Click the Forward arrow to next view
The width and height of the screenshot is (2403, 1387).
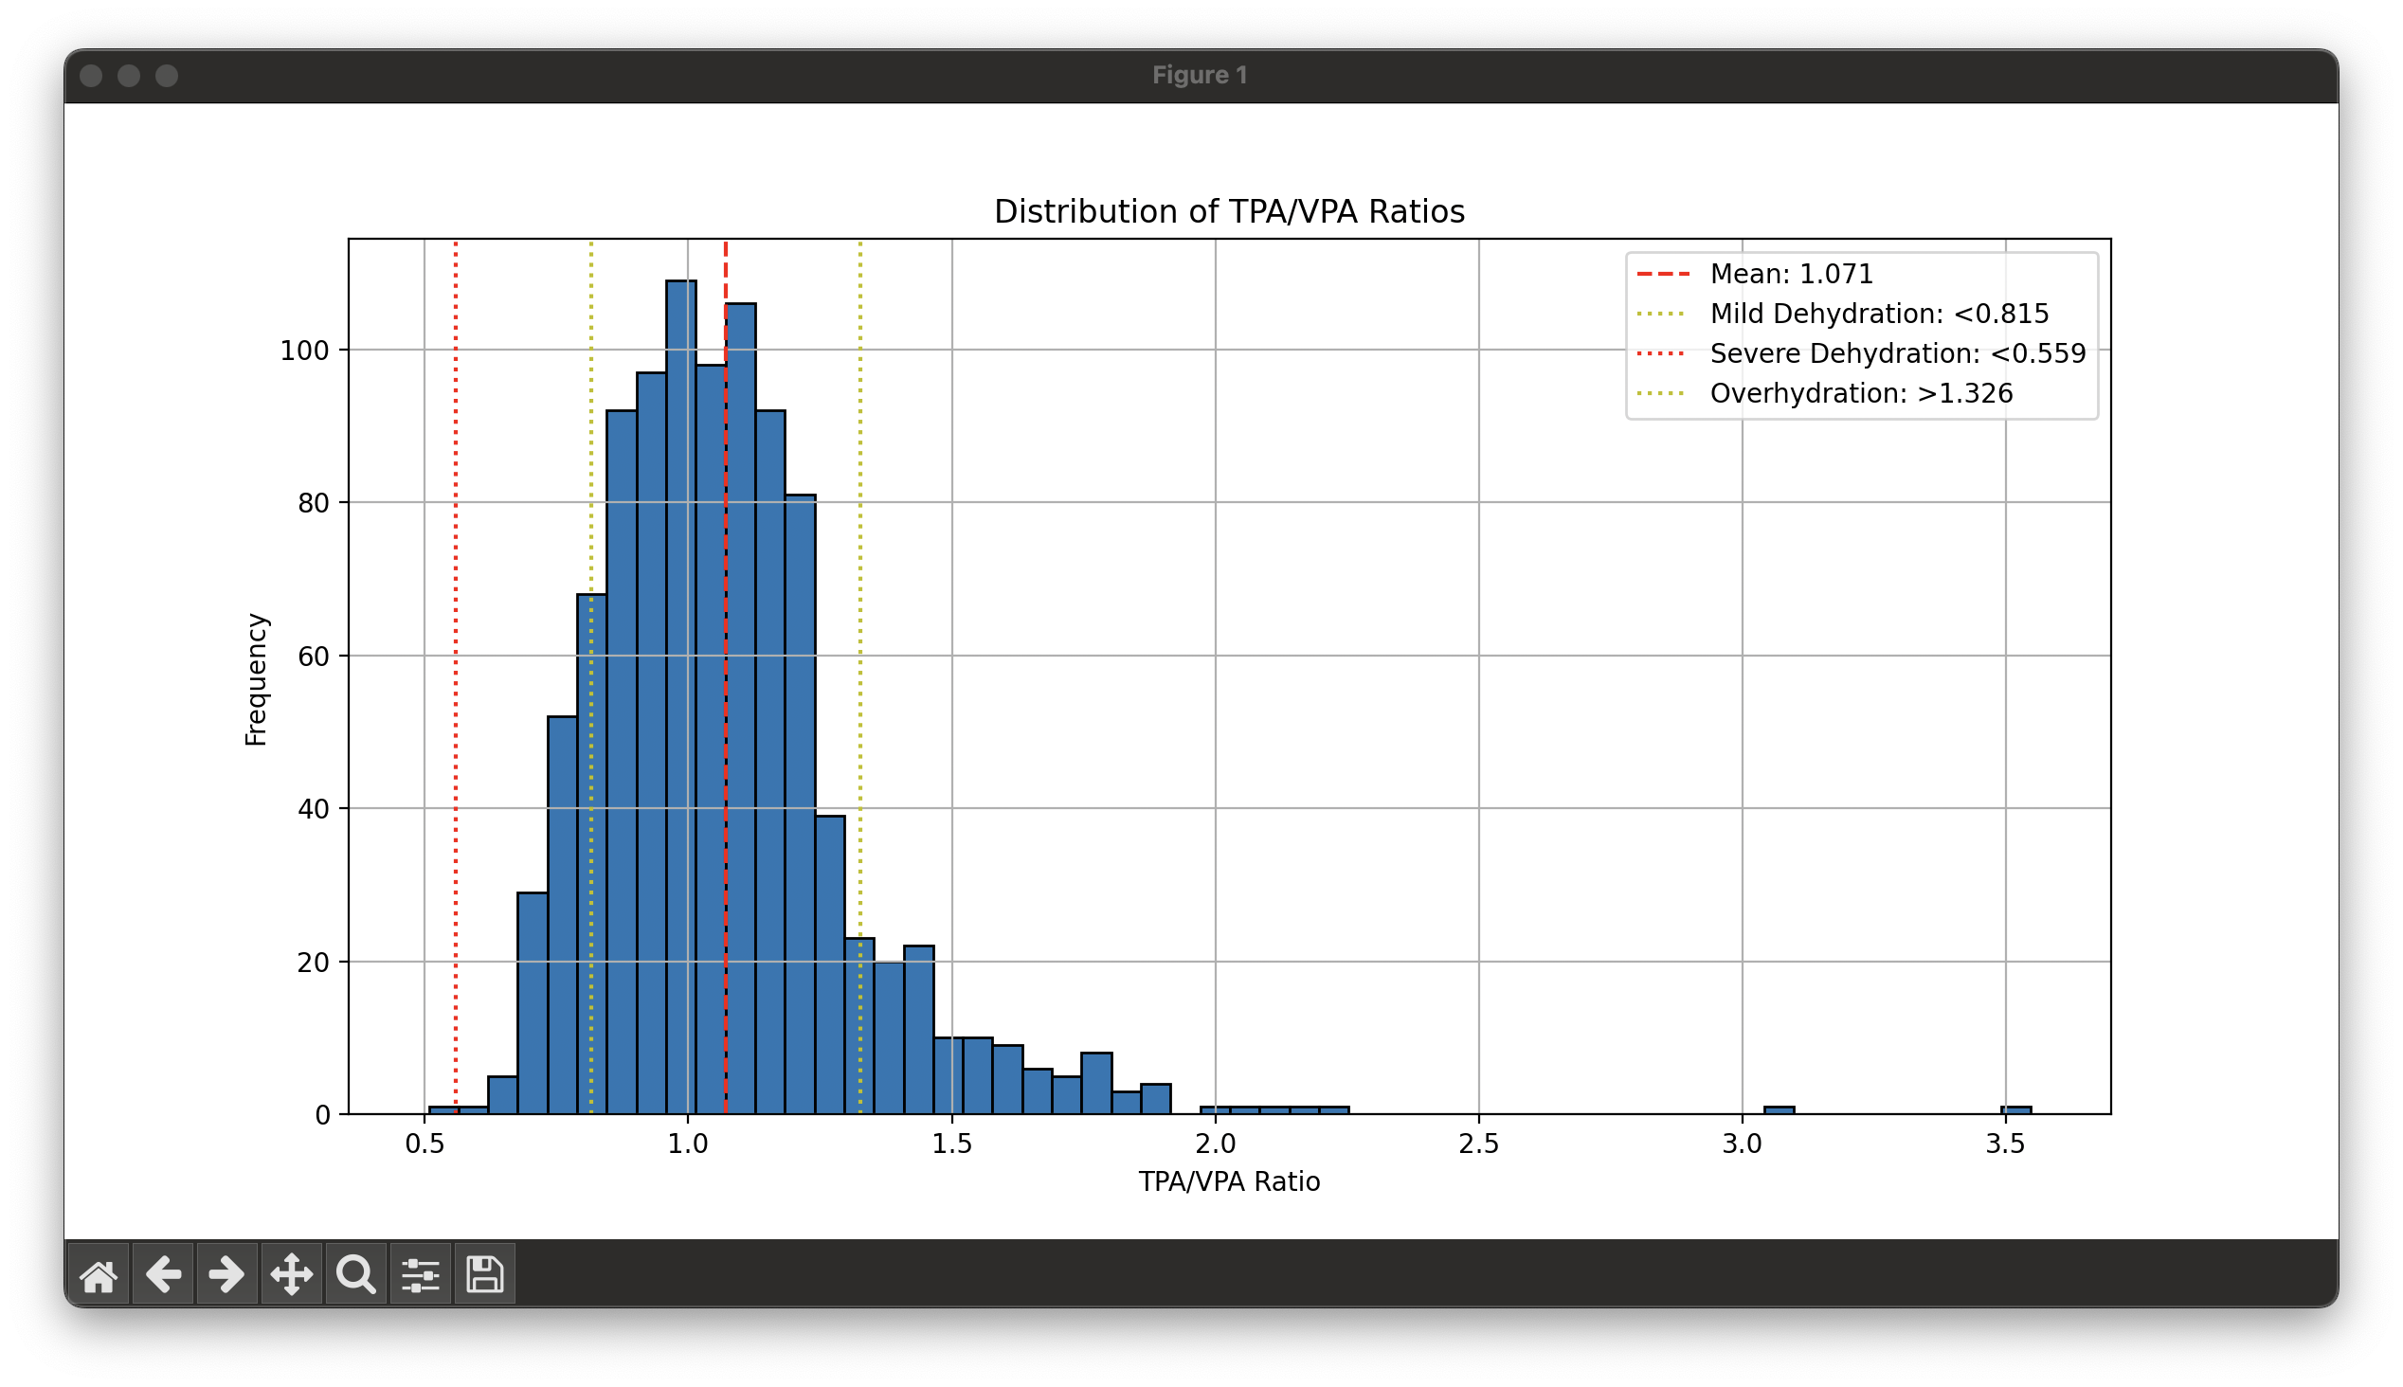226,1274
